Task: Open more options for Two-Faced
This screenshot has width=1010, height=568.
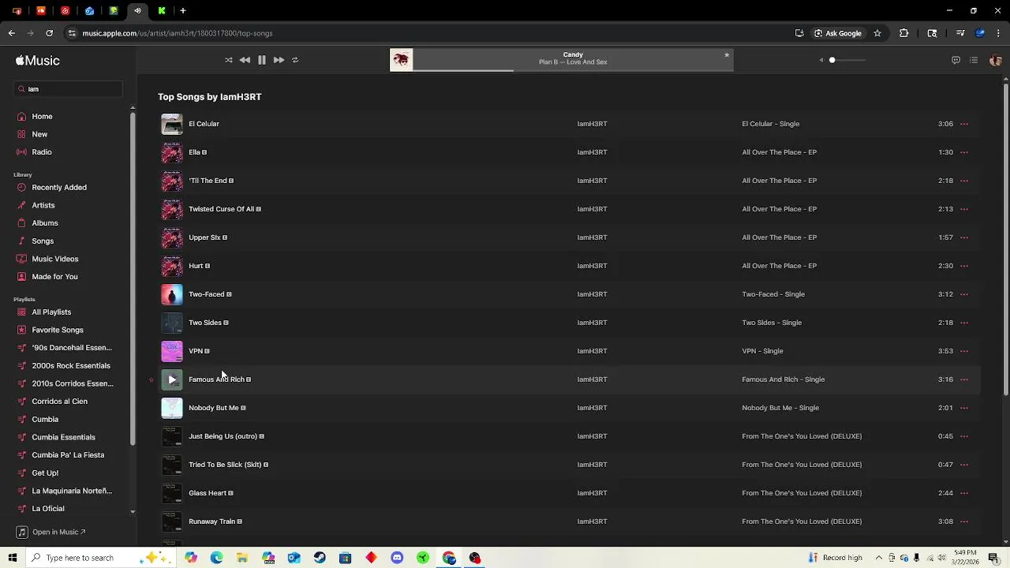Action: point(964,294)
